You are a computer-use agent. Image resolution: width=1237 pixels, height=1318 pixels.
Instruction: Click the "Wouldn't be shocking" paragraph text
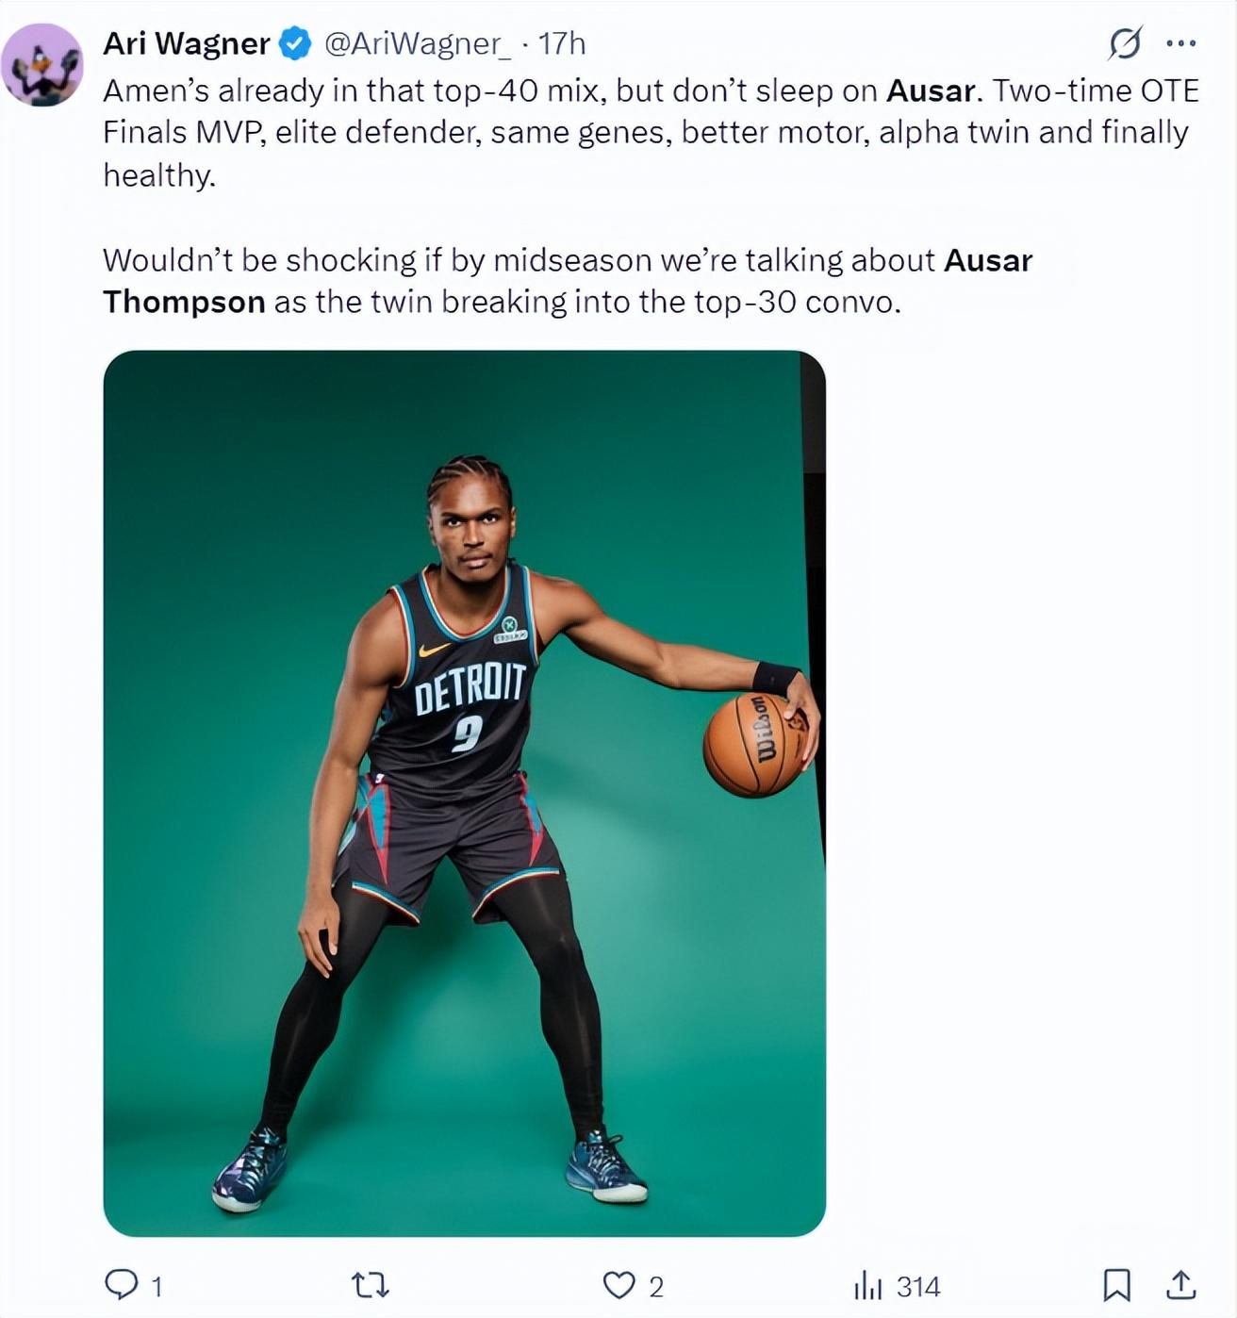click(520, 260)
